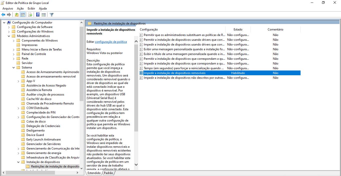The height and width of the screenshot is (176, 341).
Task: Select 'Acesso de armazenamento removível' in the tree
Action: 51,76
